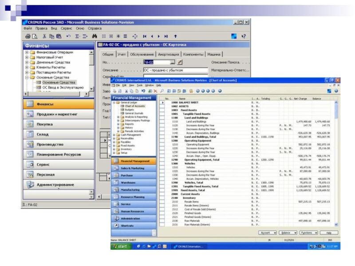The width and height of the screenshot is (355, 266).
Task: Open Print Preview in Russian Navision toolbar
Action: [x=35, y=36]
